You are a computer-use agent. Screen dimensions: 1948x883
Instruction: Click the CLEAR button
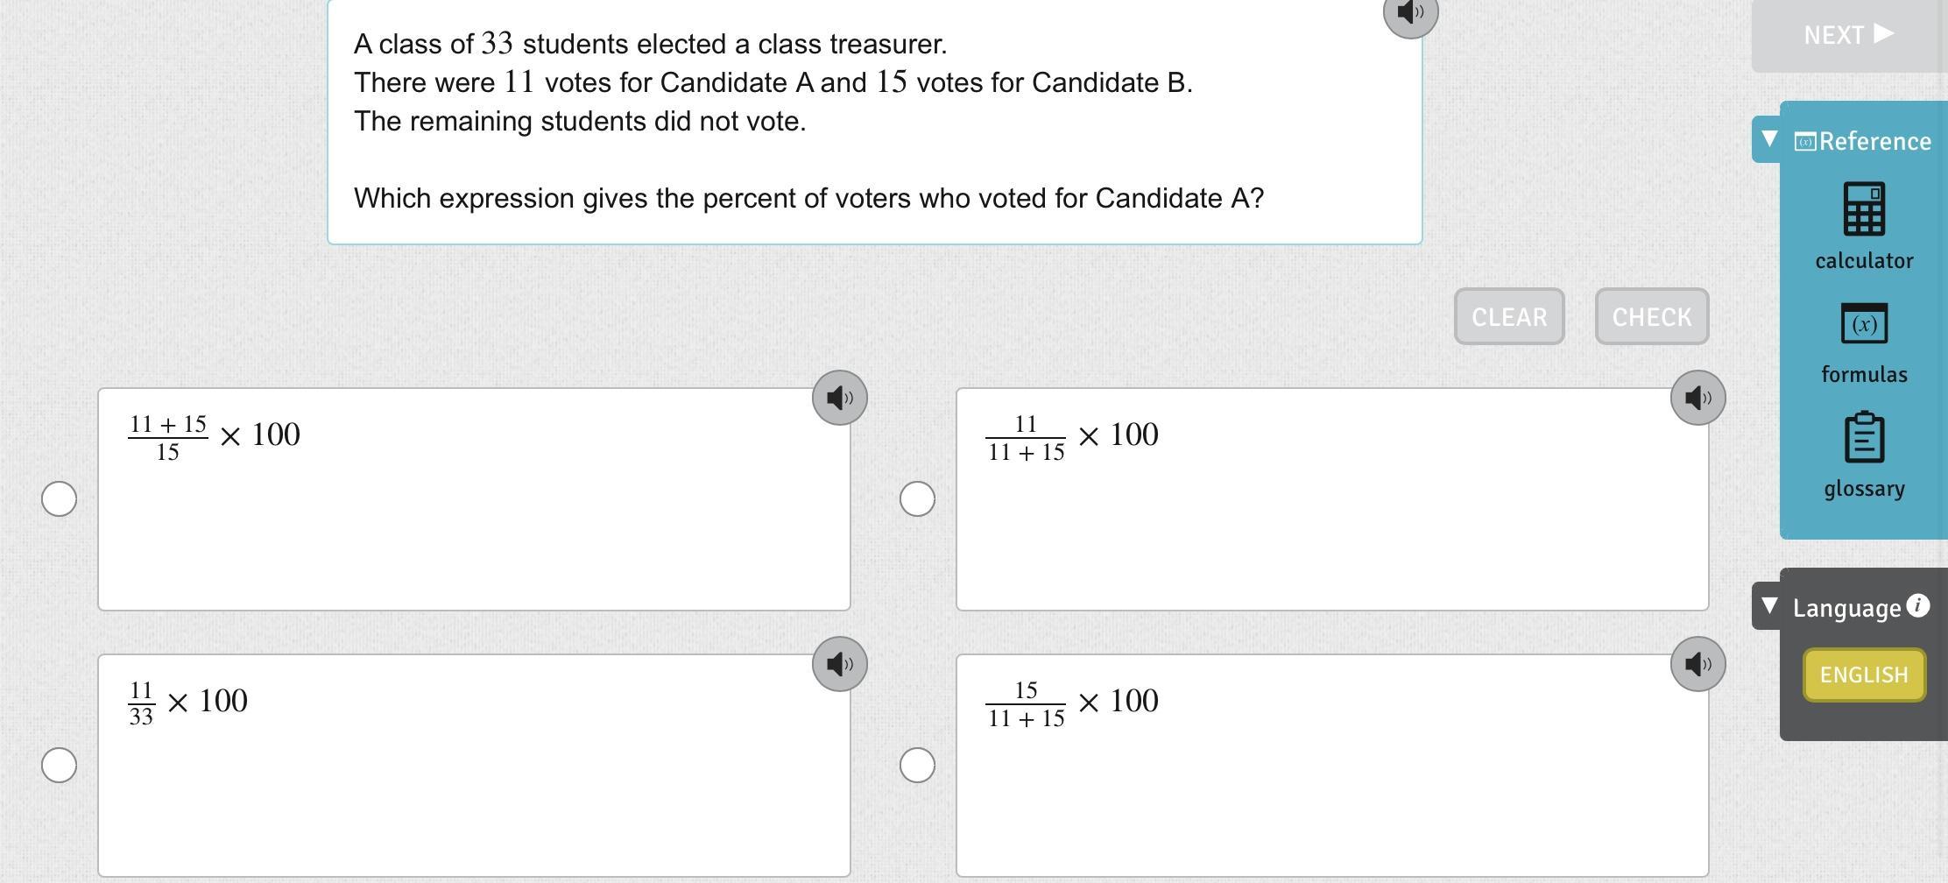pyautogui.click(x=1508, y=316)
